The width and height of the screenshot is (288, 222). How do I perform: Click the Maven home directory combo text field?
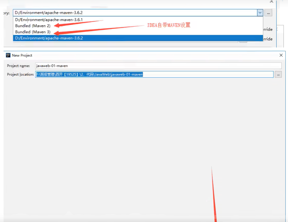pos(135,13)
